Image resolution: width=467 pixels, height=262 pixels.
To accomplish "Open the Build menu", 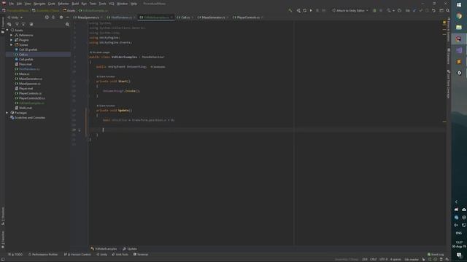I will click(x=75, y=4).
